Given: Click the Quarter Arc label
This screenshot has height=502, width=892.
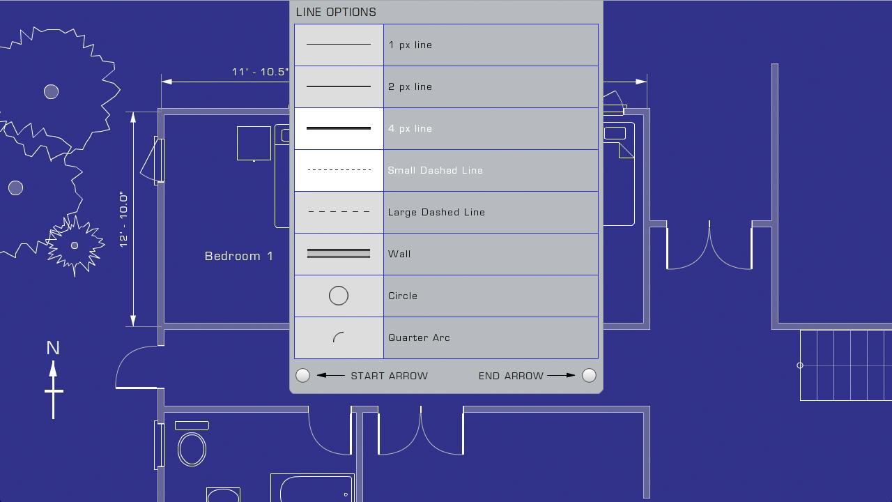Looking at the screenshot, I should click(419, 337).
